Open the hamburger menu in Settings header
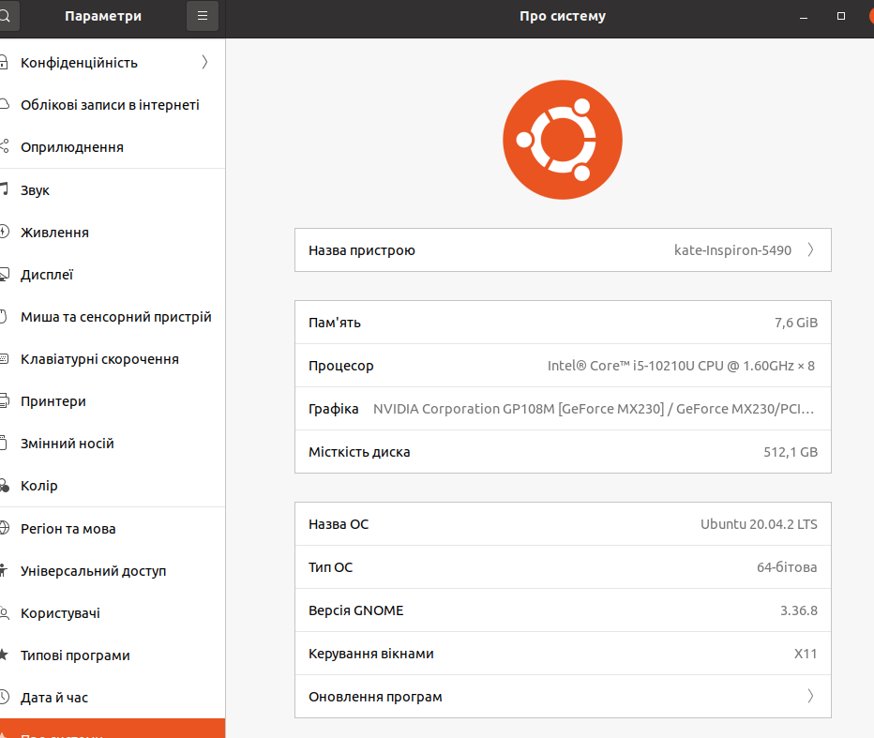The width and height of the screenshot is (874, 738). 203,16
